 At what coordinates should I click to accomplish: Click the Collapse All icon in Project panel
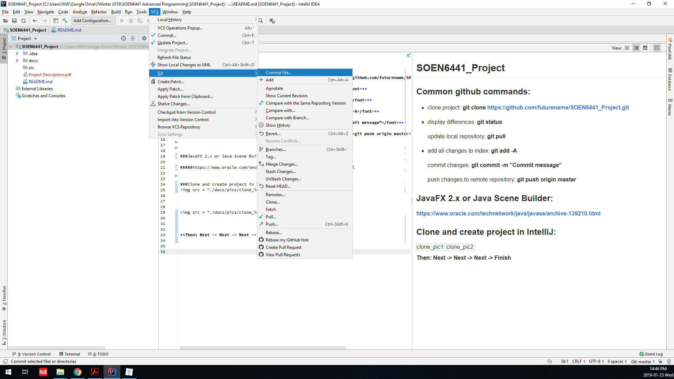(x=133, y=38)
